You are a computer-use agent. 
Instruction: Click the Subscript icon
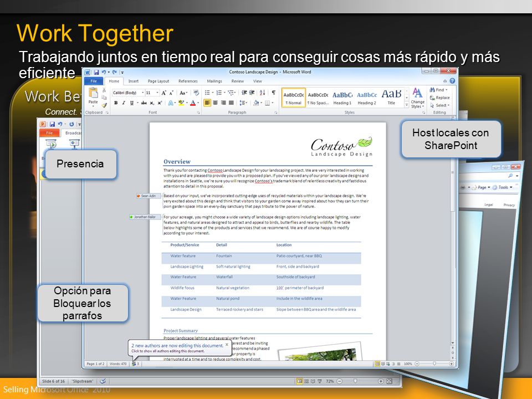[152, 103]
